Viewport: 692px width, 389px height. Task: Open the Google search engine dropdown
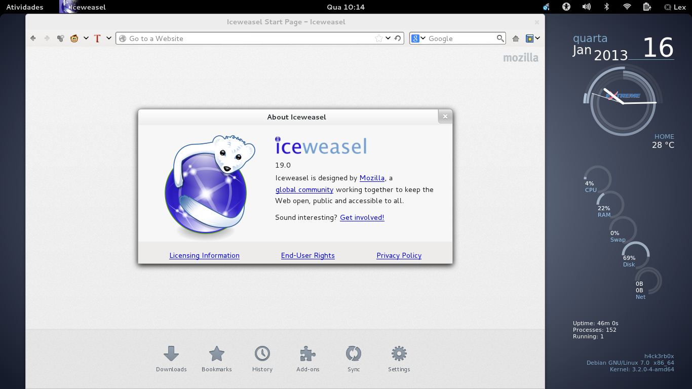tap(419, 38)
